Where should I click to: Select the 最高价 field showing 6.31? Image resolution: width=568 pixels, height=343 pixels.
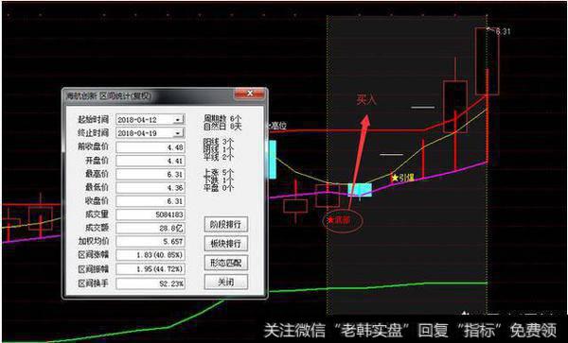[x=151, y=174]
